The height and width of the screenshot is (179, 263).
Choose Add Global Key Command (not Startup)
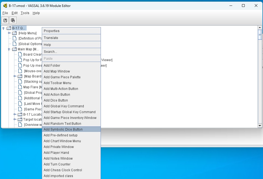(71, 106)
